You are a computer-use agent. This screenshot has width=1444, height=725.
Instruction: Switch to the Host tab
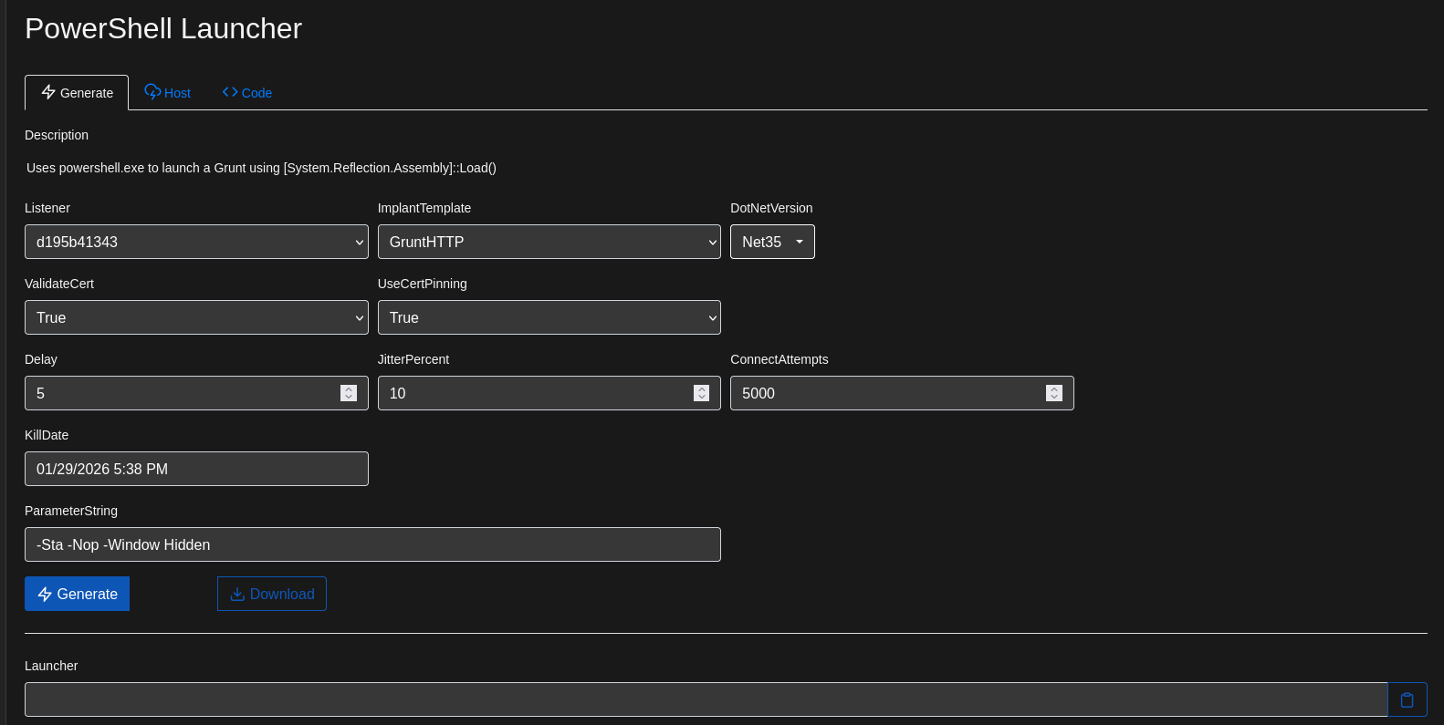point(168,93)
